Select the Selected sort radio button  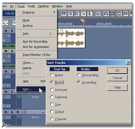[x=52, y=97]
